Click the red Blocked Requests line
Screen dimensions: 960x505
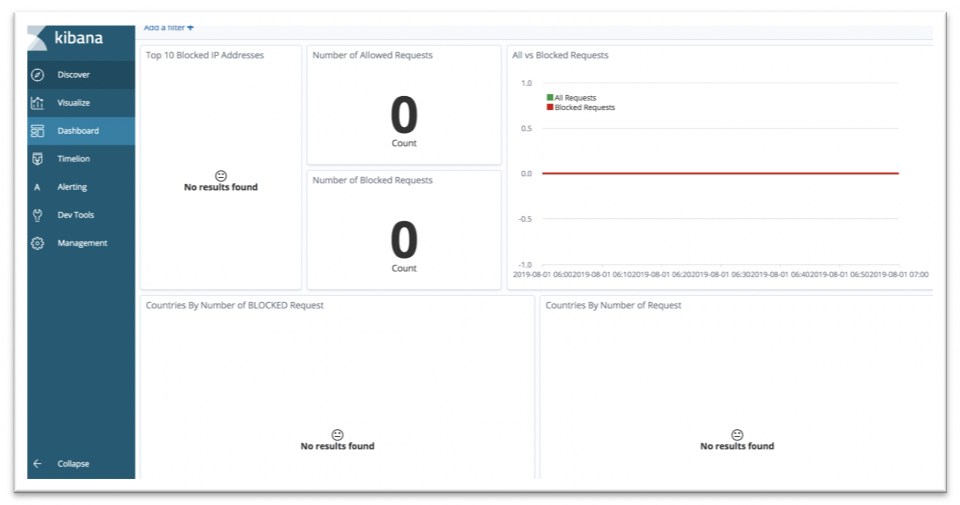pyautogui.click(x=720, y=173)
